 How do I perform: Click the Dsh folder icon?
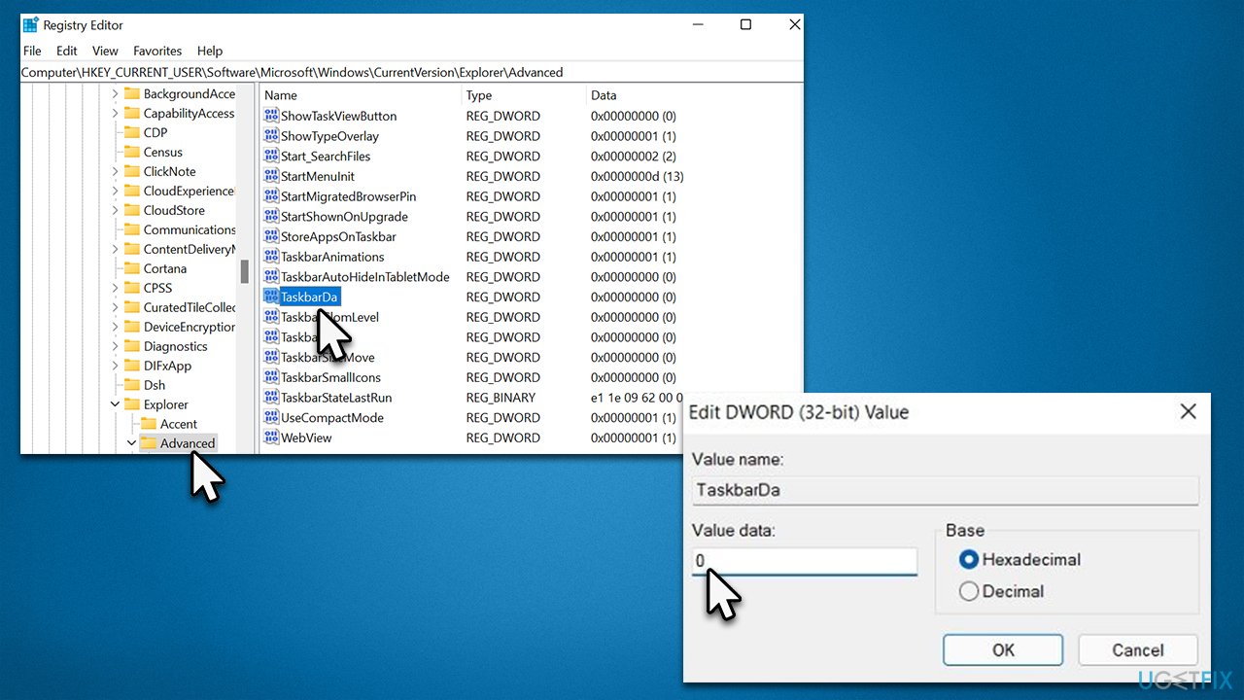click(131, 385)
